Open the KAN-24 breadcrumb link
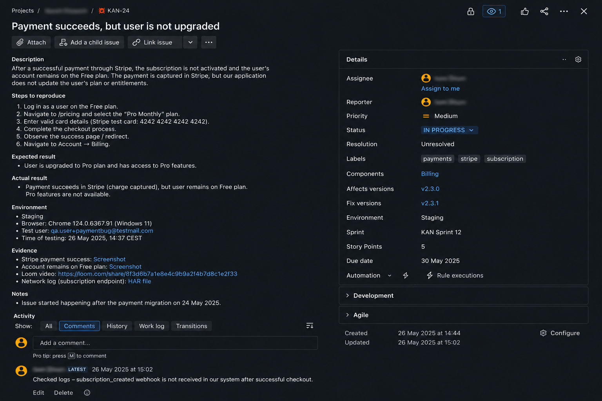Viewport: 602px width, 401px height. point(118,11)
